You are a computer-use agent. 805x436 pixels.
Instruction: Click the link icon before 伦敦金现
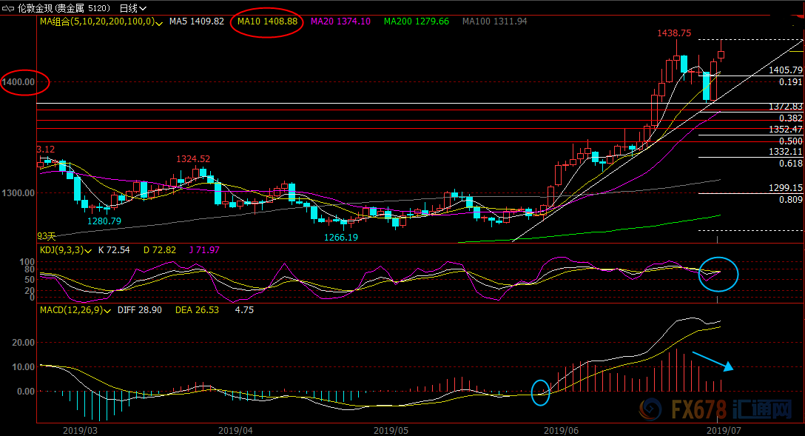[x=7, y=8]
